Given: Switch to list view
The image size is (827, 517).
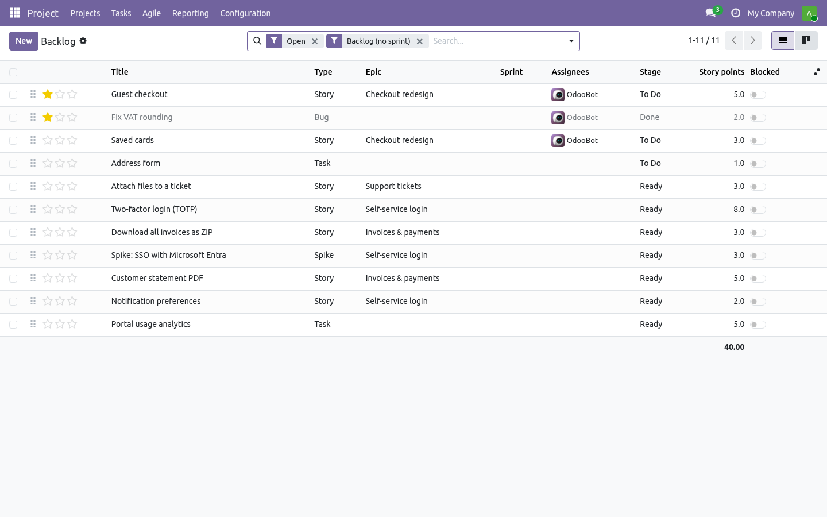Looking at the screenshot, I should (783, 40).
